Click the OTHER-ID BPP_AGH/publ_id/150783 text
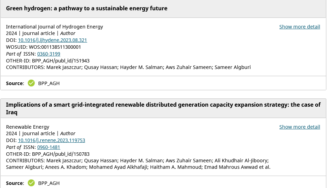 pyautogui.click(x=48, y=154)
